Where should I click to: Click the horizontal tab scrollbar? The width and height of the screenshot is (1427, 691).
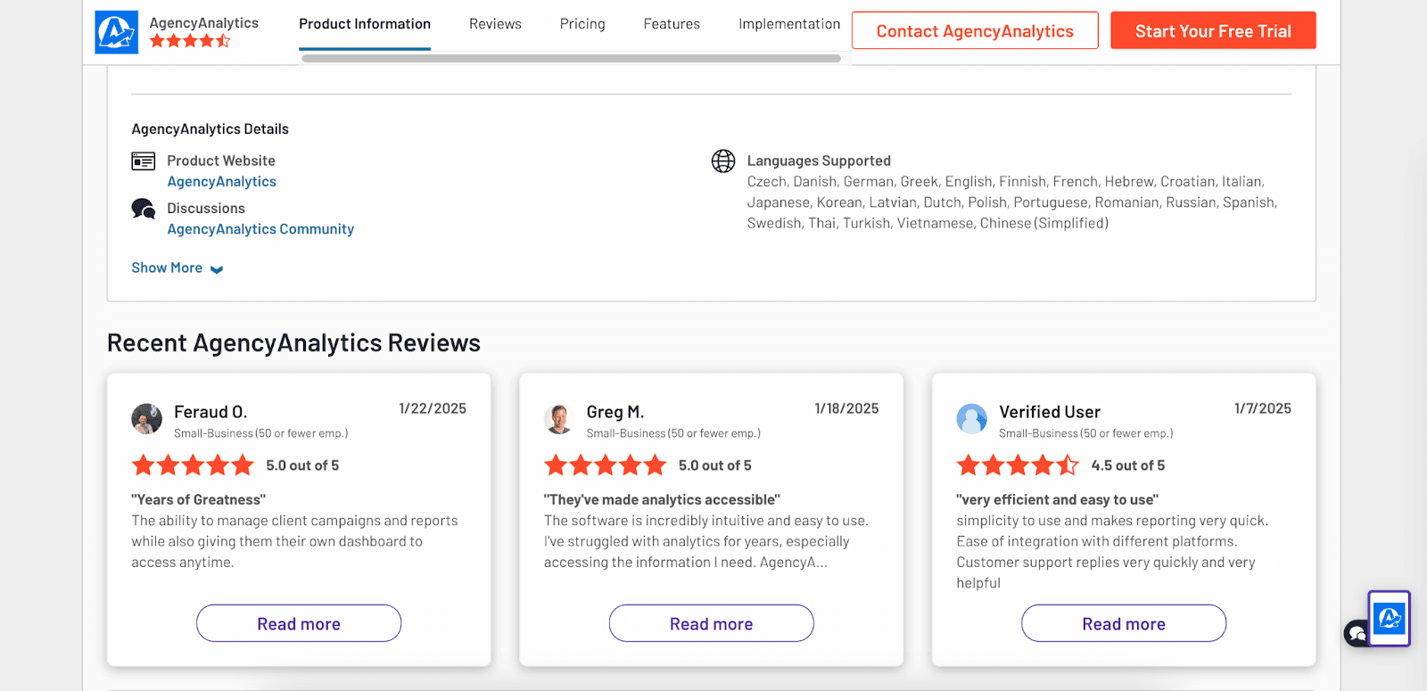[x=571, y=59]
